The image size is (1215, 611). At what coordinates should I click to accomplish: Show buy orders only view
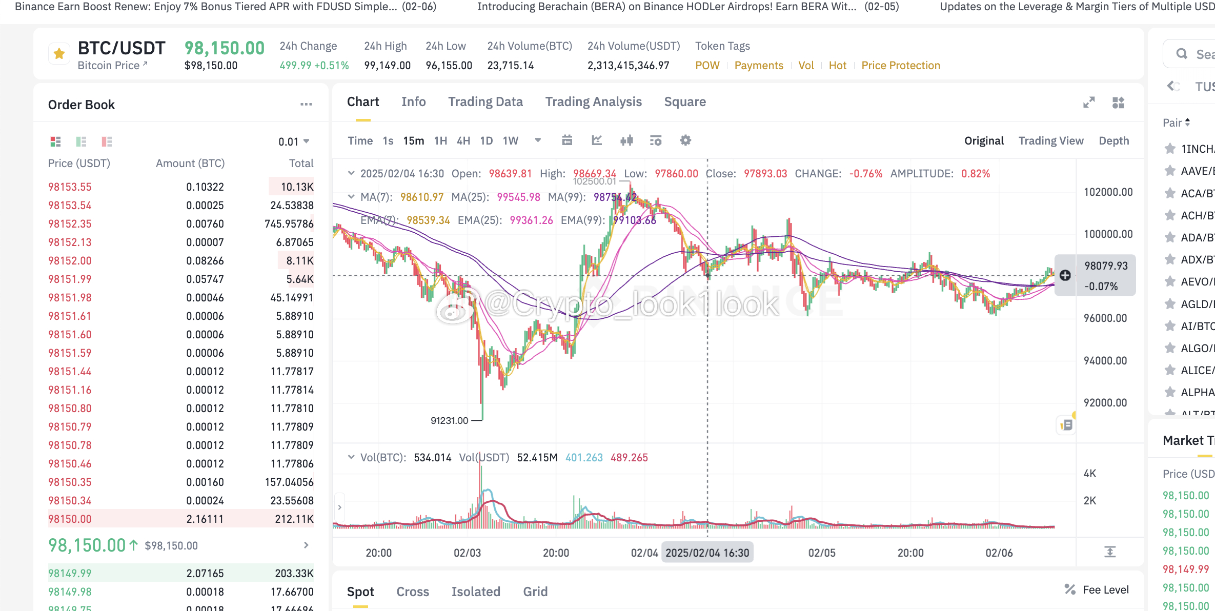pos(81,141)
